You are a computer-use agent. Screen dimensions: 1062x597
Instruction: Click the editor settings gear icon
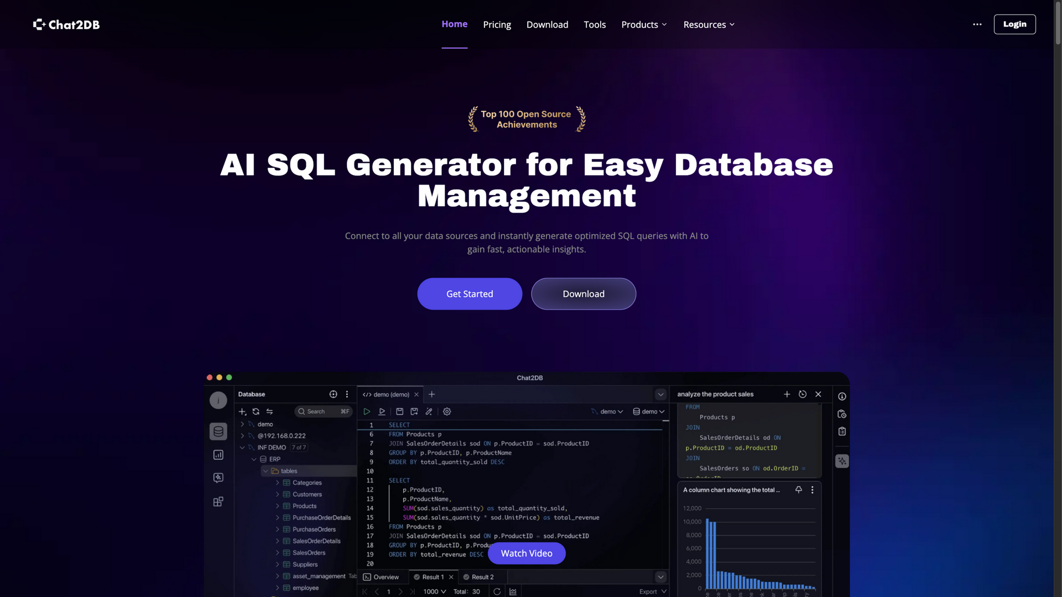pos(447,412)
